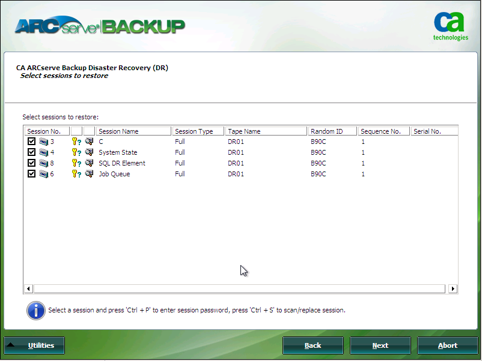The width and height of the screenshot is (482, 361).
Task: Open the Utilities pop-up menu
Action: tap(34, 345)
